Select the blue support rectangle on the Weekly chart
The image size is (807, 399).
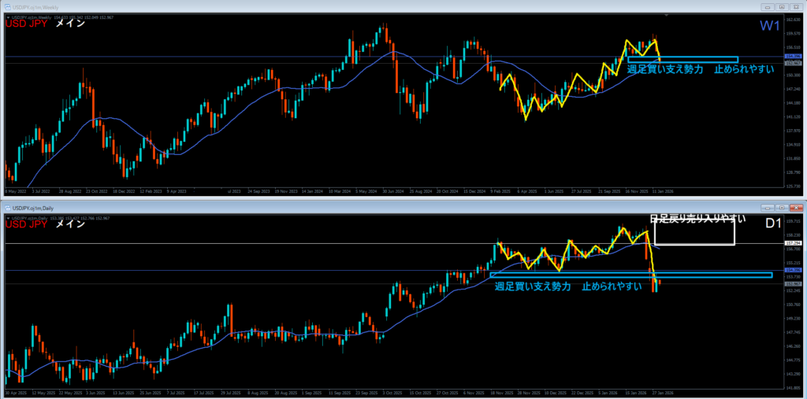682,60
